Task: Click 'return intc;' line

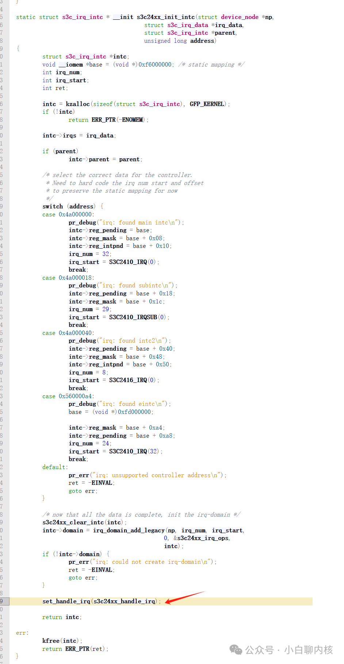Action: point(62,617)
